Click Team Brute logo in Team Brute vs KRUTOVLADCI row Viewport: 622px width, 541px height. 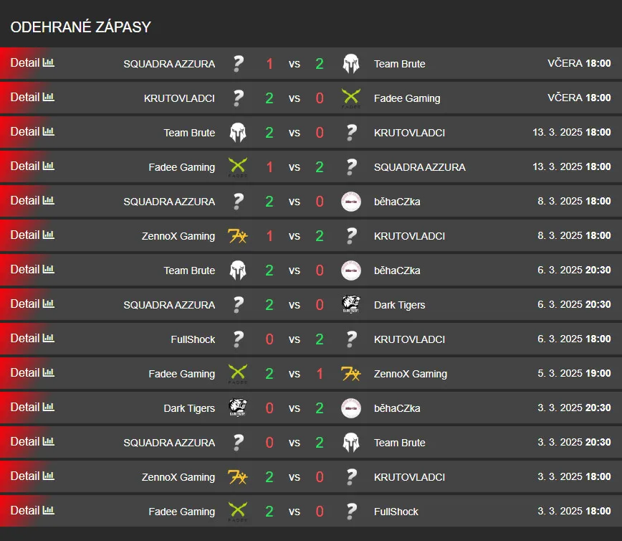click(238, 133)
